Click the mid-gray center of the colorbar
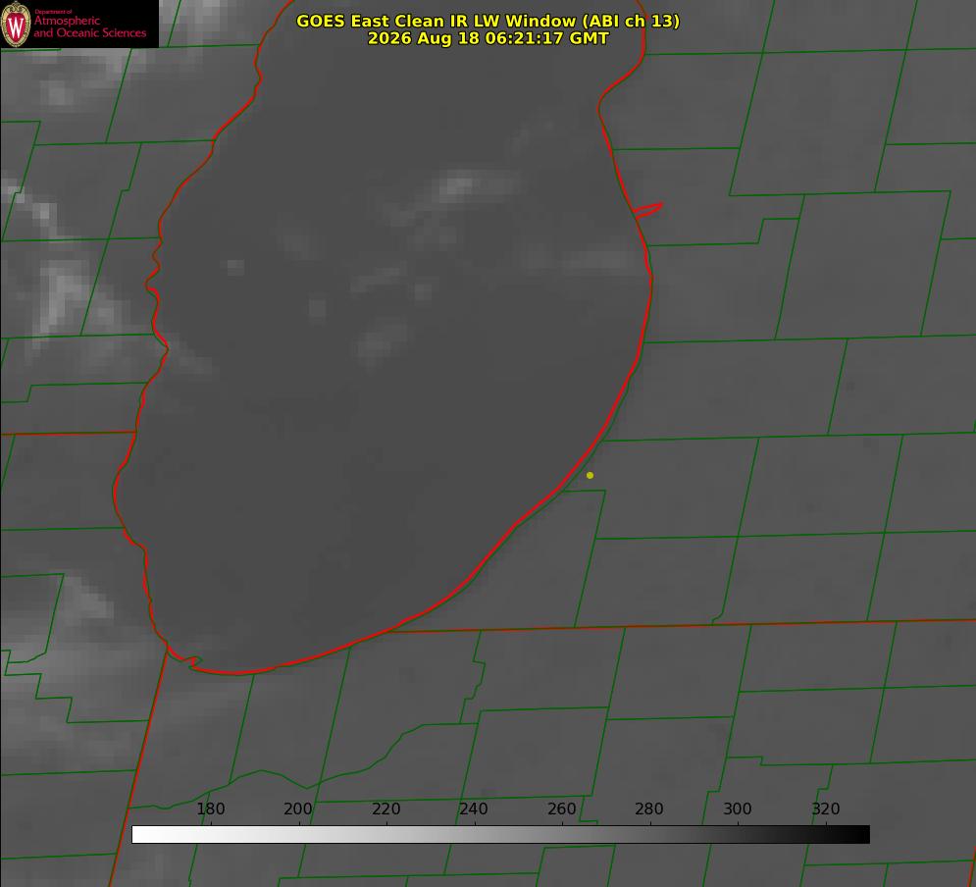 [x=500, y=835]
